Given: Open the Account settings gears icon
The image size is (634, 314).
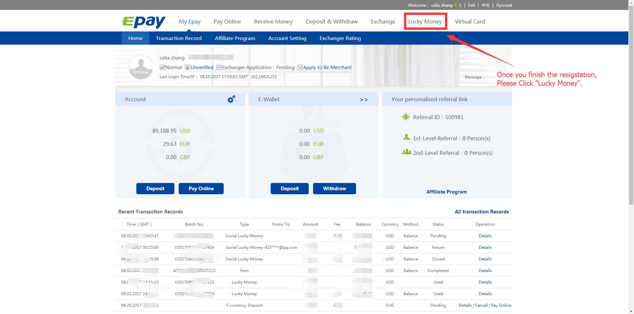Looking at the screenshot, I should click(x=231, y=99).
